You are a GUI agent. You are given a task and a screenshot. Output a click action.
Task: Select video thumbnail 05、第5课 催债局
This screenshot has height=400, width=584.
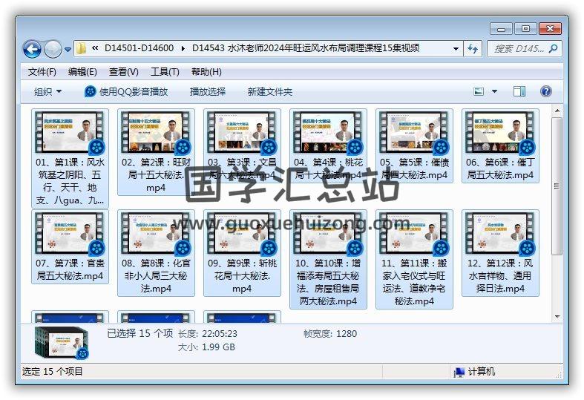click(414, 132)
